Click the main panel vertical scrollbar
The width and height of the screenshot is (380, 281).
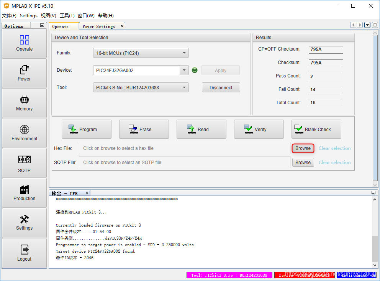pyautogui.click(x=375, y=108)
